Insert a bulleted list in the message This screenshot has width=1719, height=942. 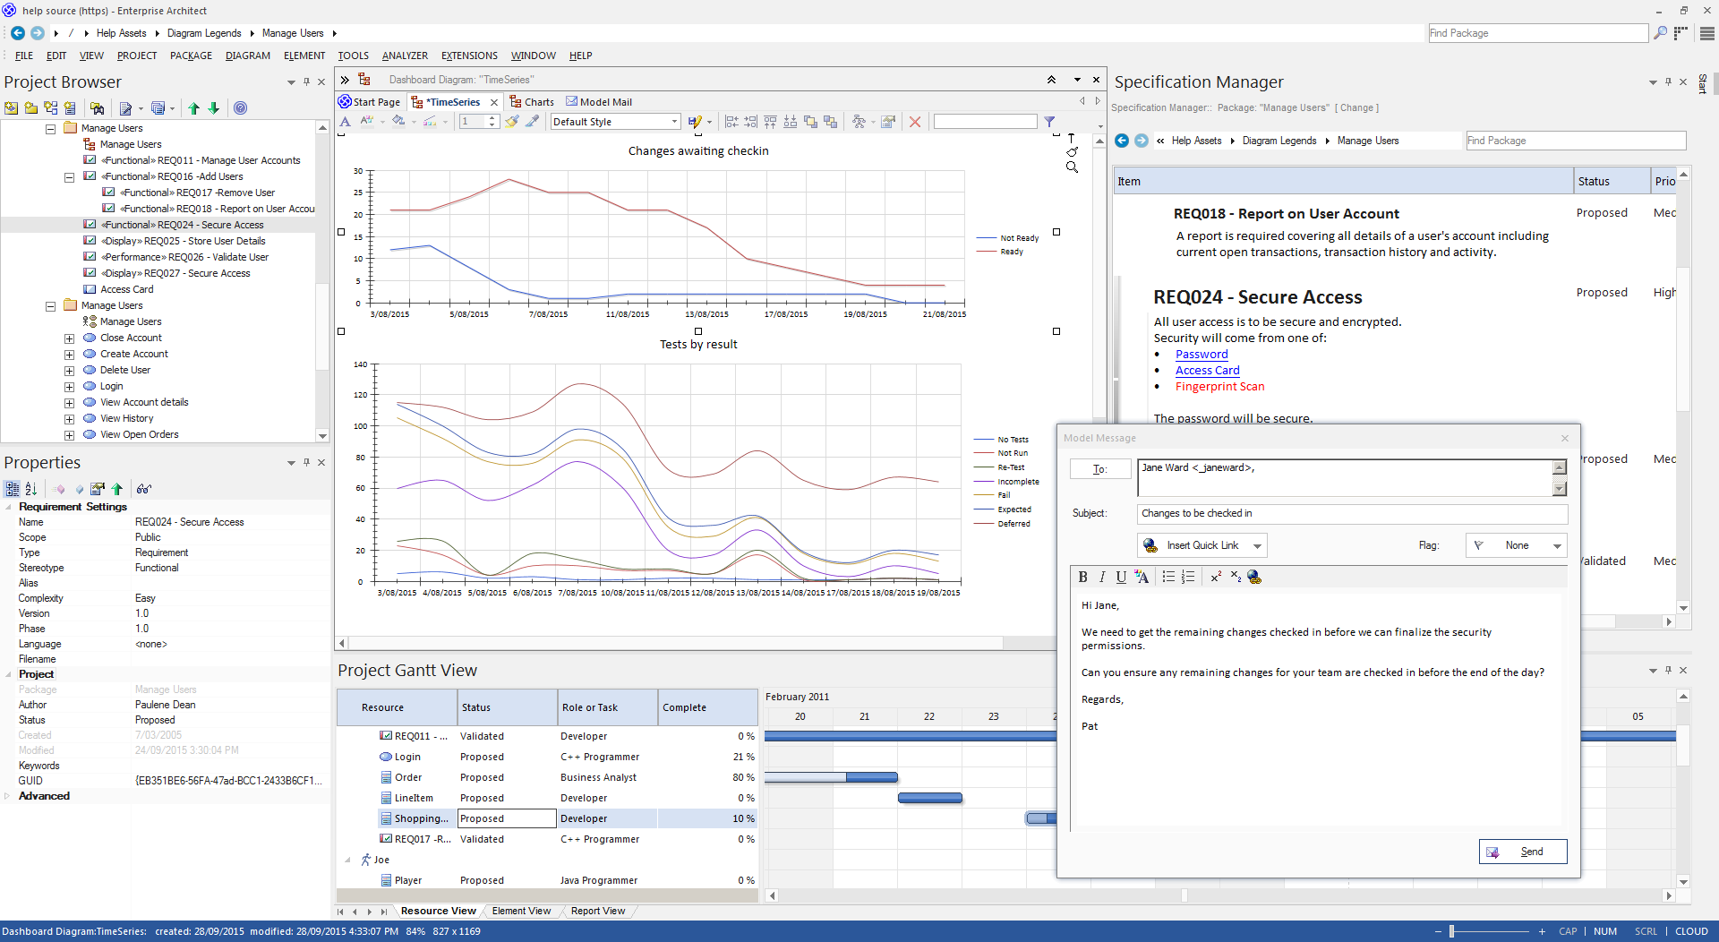click(x=1168, y=577)
